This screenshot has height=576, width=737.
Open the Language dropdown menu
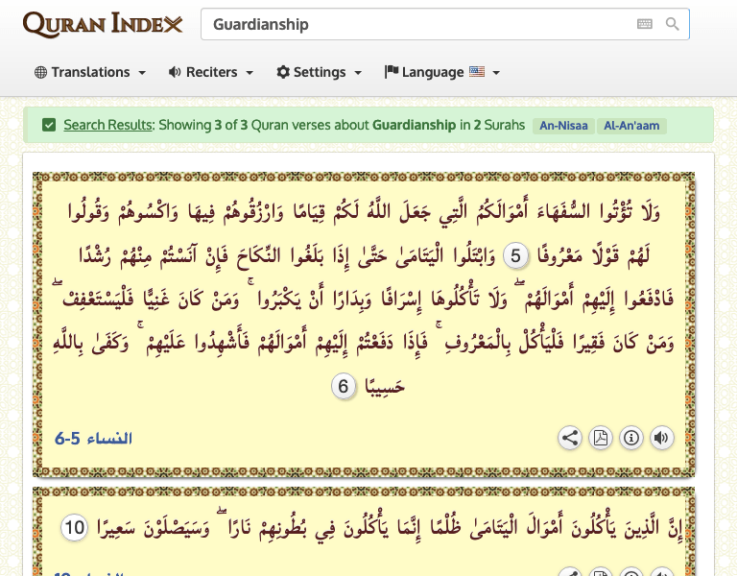coord(441,72)
